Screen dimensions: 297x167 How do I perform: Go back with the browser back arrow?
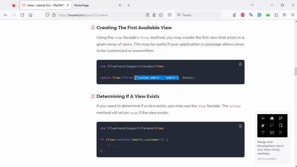pyautogui.click(x=6, y=15)
